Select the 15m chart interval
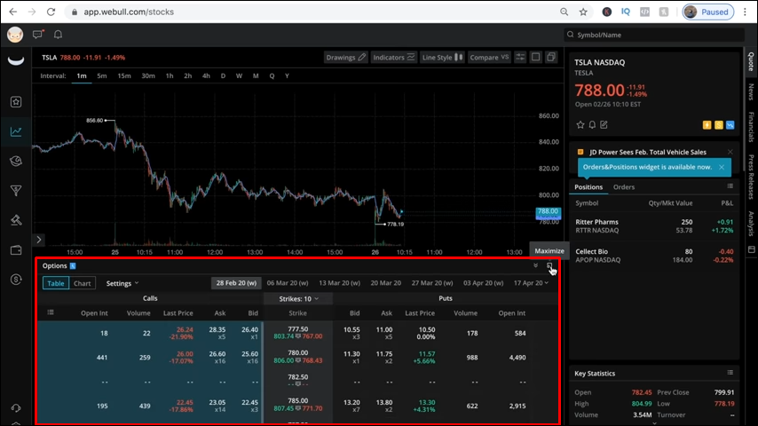The height and width of the screenshot is (426, 758). 124,76
